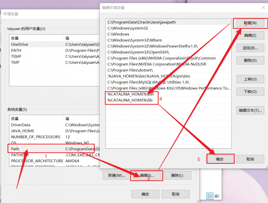
Task: Move entry down with 下移(O)
Action: click(x=250, y=92)
